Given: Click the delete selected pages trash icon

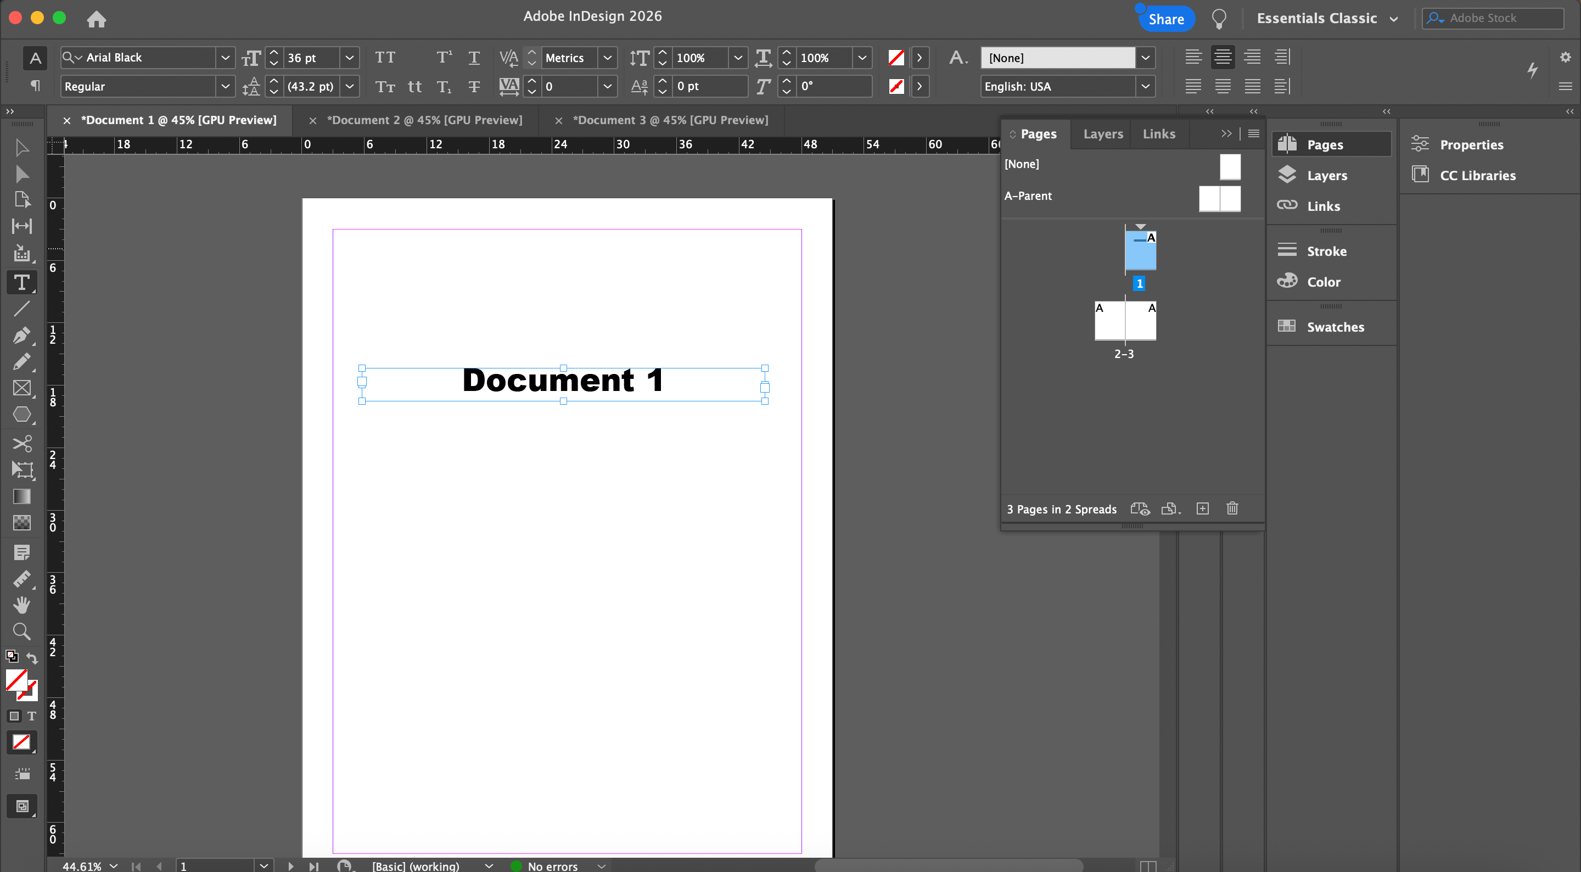Looking at the screenshot, I should click(x=1232, y=508).
